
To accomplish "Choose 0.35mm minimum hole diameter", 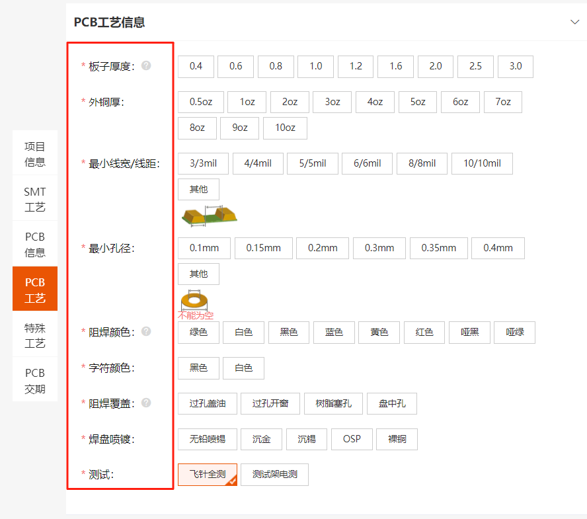I will point(439,249).
